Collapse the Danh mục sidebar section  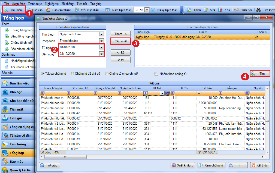pyautogui.click(x=18, y=55)
